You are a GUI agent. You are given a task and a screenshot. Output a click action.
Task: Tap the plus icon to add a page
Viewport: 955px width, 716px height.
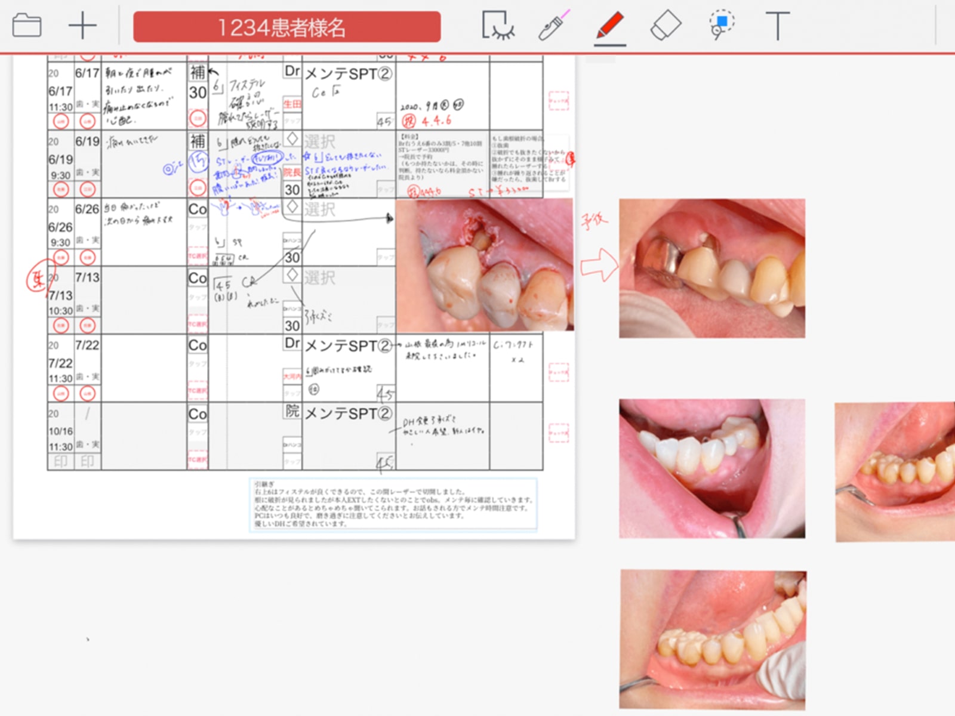pos(82,26)
